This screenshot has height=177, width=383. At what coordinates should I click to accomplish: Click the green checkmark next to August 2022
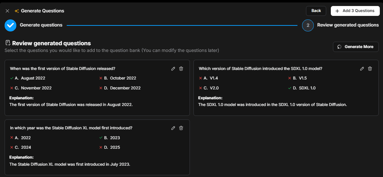pos(11,78)
